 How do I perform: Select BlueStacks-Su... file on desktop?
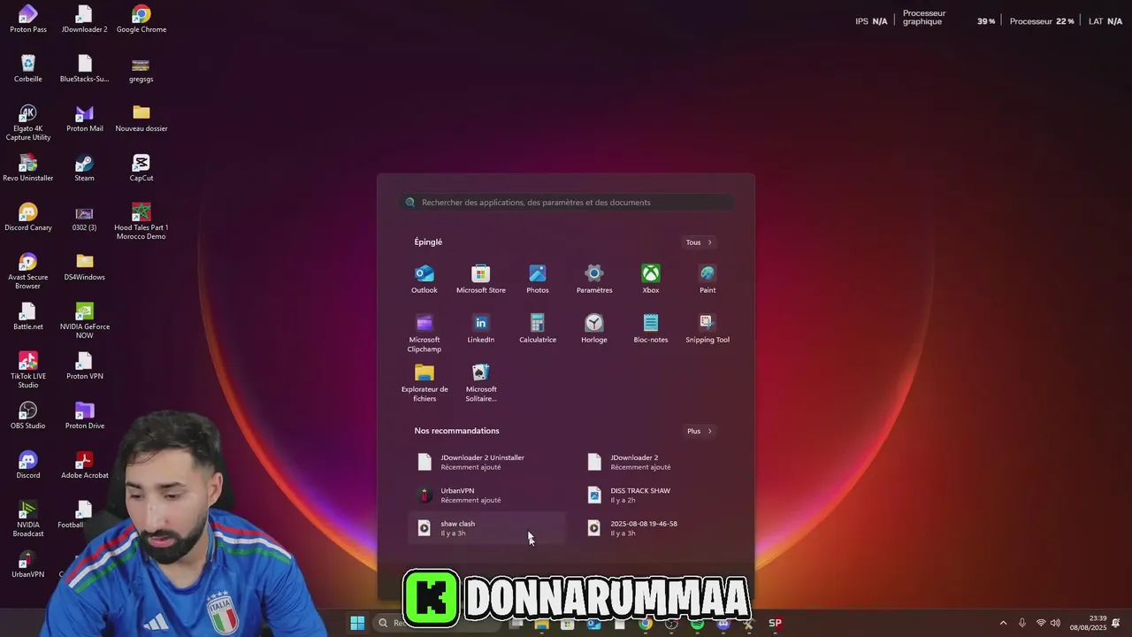pos(85,69)
